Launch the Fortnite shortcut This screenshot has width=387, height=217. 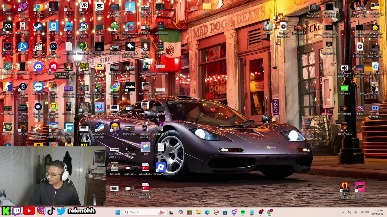click(130, 8)
